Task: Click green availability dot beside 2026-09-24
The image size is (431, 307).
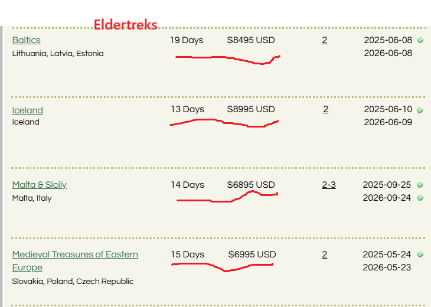Action: coord(420,198)
